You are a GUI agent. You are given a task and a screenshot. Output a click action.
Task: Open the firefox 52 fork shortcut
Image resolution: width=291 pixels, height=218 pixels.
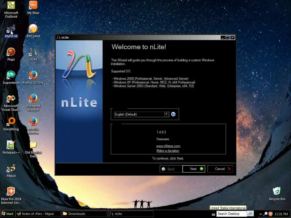33,77
